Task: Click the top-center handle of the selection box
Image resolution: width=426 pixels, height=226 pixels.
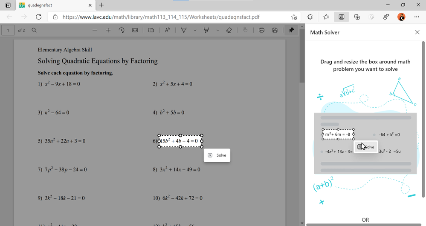Action: [x=180, y=135]
